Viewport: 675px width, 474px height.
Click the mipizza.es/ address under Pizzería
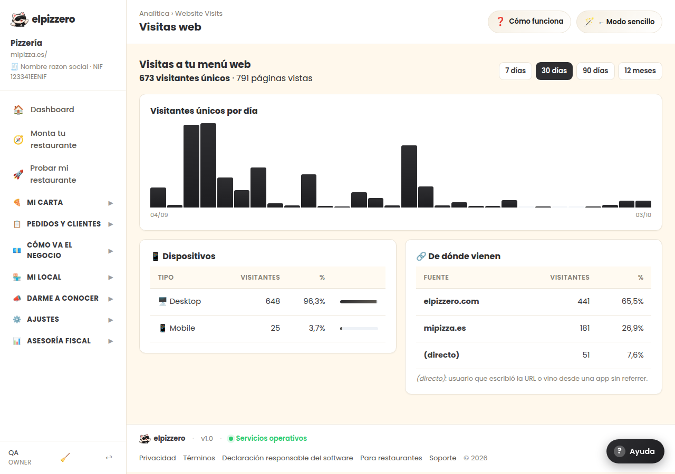pyautogui.click(x=29, y=54)
